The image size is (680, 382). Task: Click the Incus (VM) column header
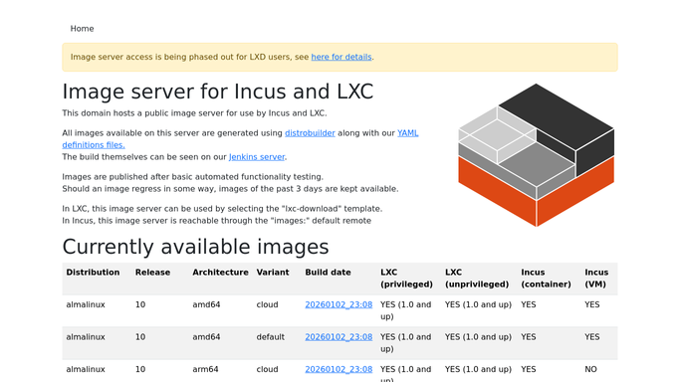[596, 279]
